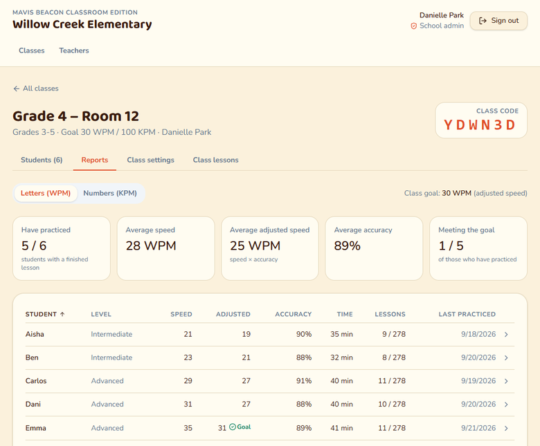The height and width of the screenshot is (446, 540).
Task: Click the sort arrow next to STUDENT
Action: click(x=62, y=314)
